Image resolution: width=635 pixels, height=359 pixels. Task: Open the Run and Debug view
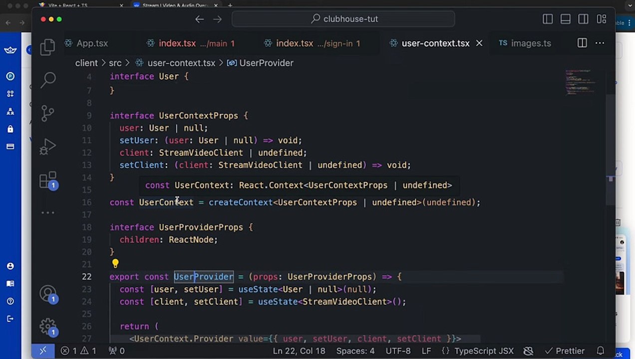tap(48, 146)
